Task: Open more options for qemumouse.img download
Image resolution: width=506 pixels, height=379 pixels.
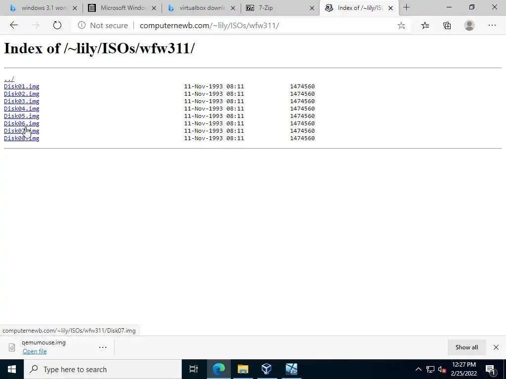Action: [x=103, y=347]
